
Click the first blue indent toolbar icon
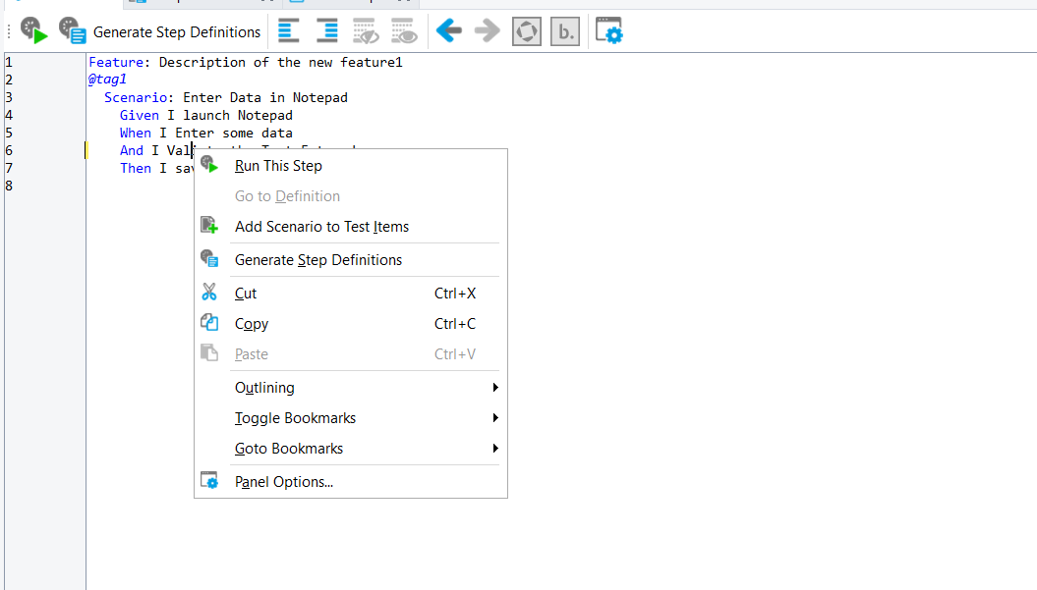(x=288, y=30)
